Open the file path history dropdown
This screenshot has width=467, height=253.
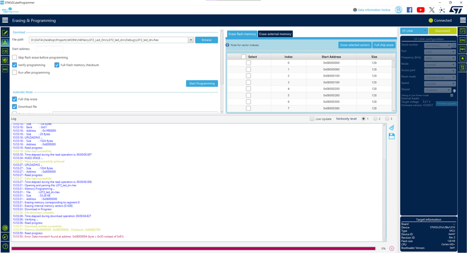(x=191, y=40)
